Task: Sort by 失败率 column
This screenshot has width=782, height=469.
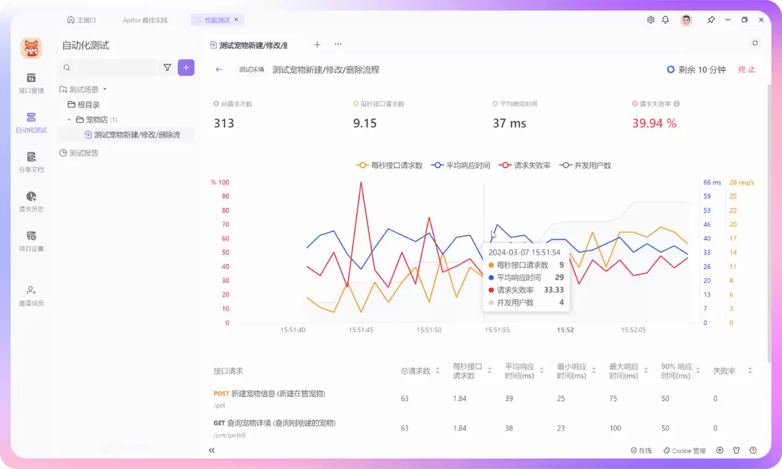Action: point(750,371)
